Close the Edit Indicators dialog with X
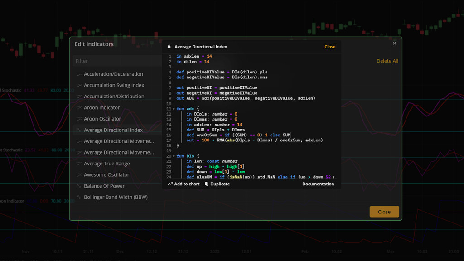 click(x=394, y=43)
